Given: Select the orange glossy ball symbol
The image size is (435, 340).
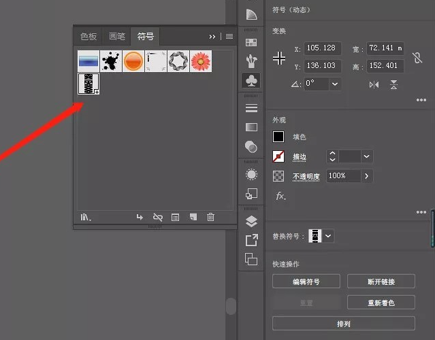Looking at the screenshot, I should point(133,61).
